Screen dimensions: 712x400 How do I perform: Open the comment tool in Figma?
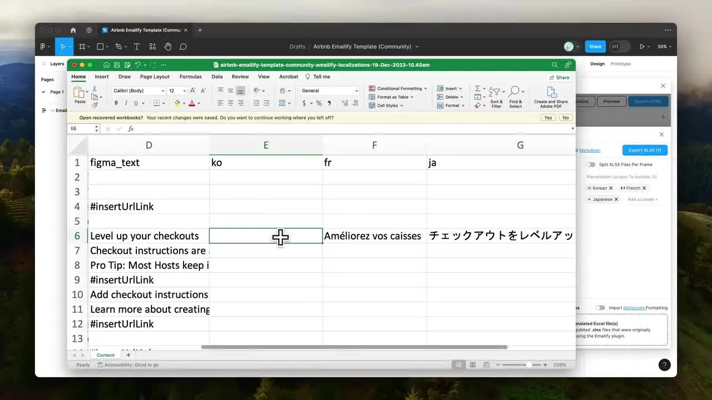183,47
